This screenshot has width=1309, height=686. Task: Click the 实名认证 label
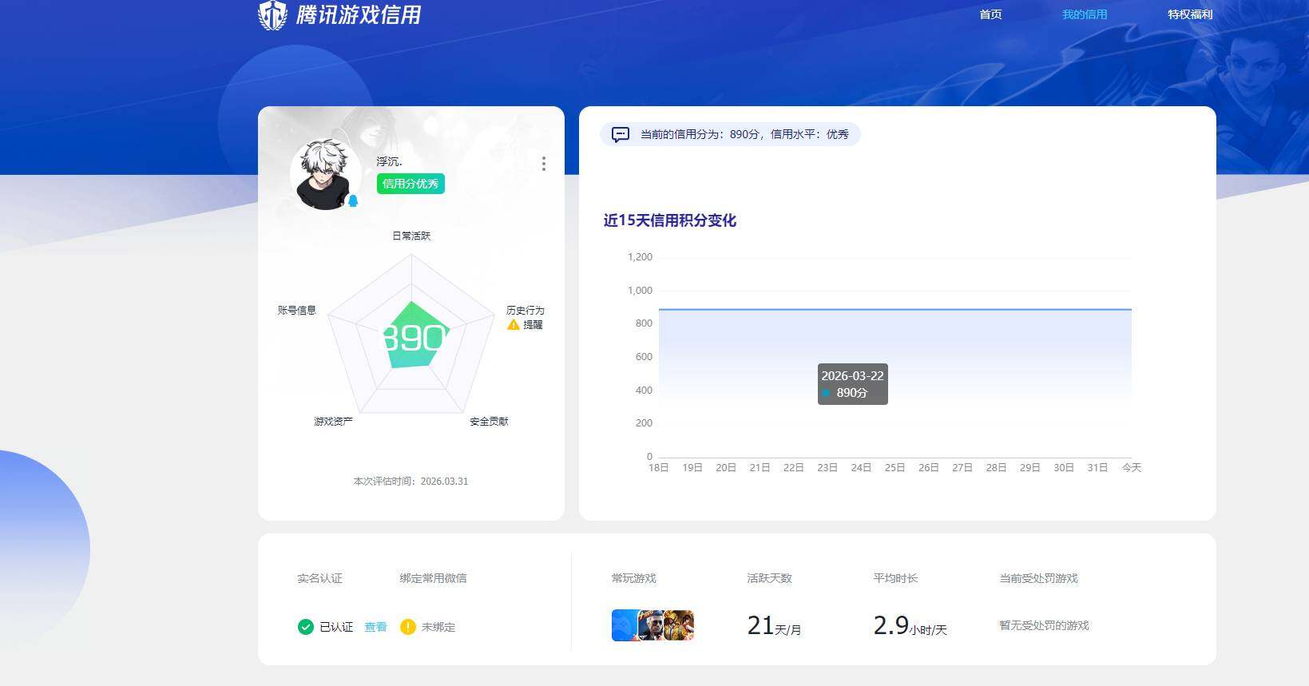coord(319,578)
